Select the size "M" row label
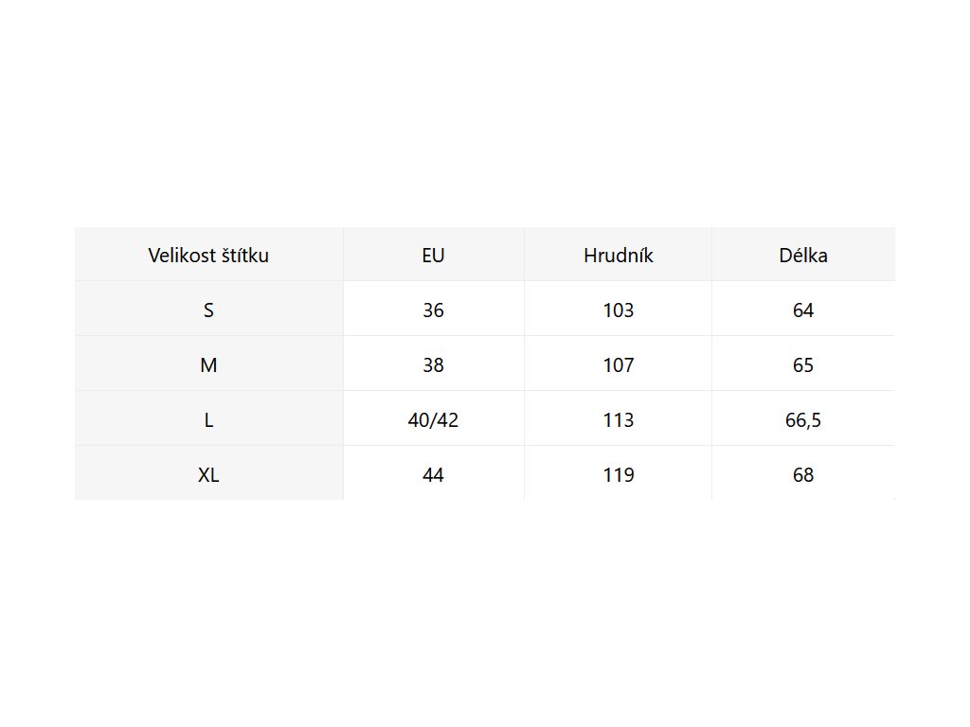Image resolution: width=970 pixels, height=727 pixels. (x=208, y=365)
